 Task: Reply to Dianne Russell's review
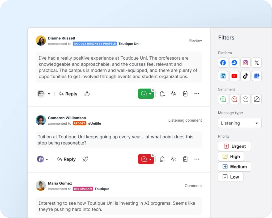(68, 94)
